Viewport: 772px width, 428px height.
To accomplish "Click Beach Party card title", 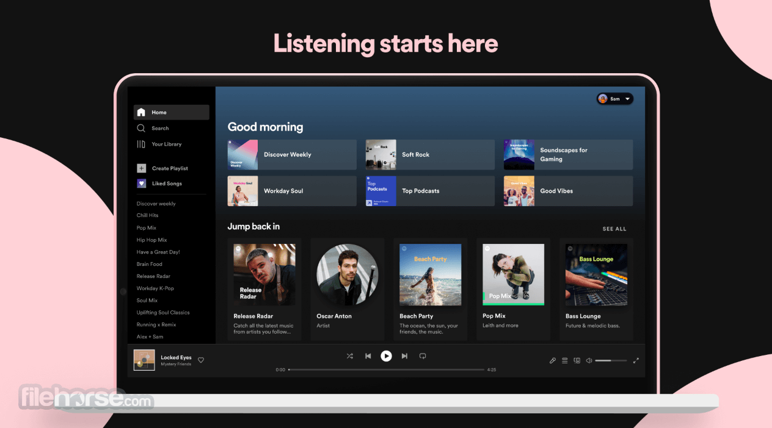I will click(417, 316).
